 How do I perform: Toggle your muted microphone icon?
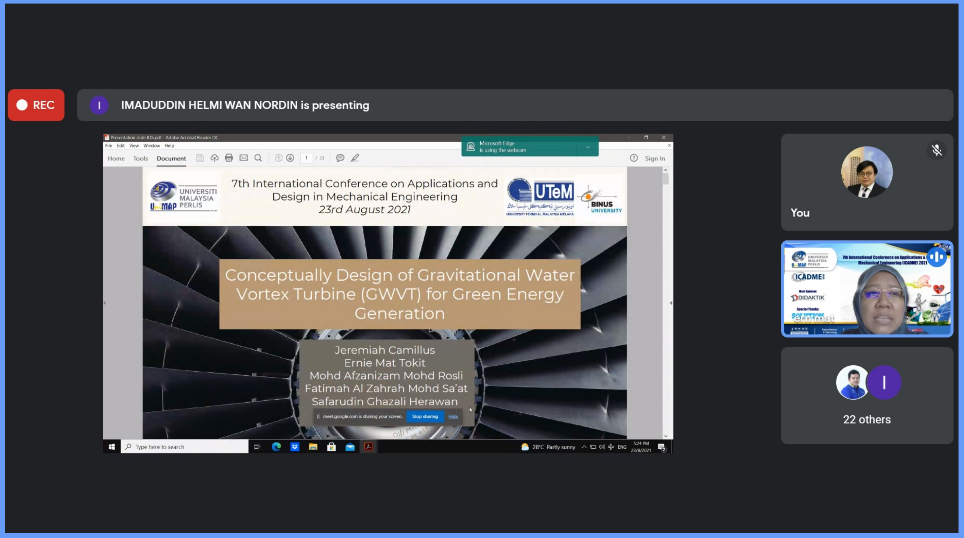pos(936,150)
